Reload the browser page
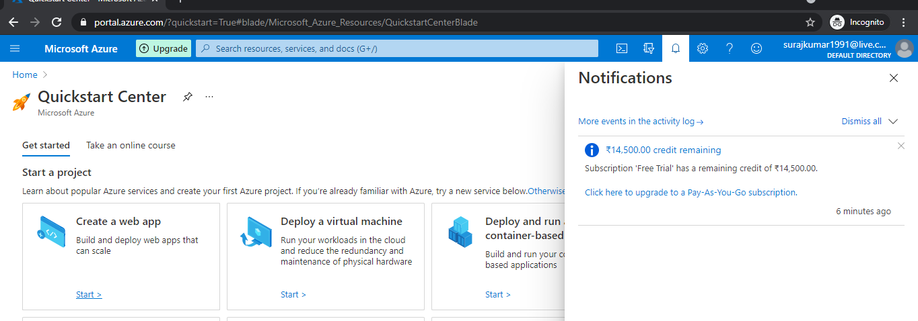Viewport: 918px width, 321px height. [x=57, y=22]
